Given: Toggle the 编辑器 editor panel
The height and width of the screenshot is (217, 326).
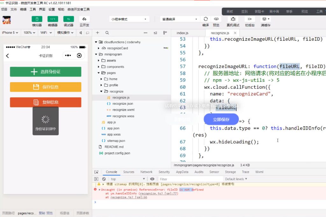Looking at the screenshot, I should pyautogui.click(x=53, y=19).
